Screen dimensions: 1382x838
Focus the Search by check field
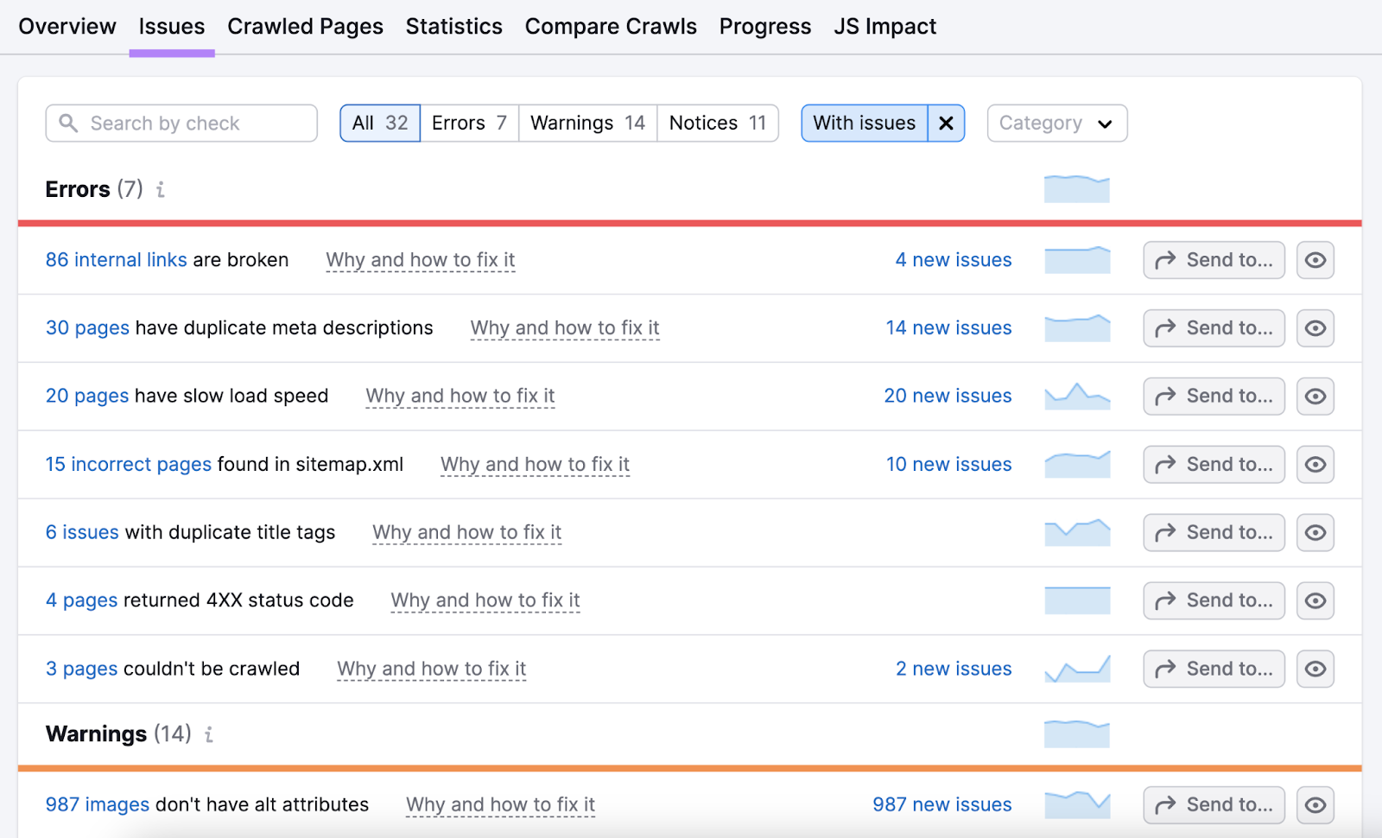(181, 124)
